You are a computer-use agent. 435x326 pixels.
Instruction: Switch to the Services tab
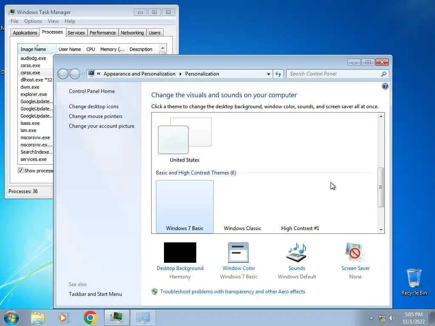coord(76,33)
